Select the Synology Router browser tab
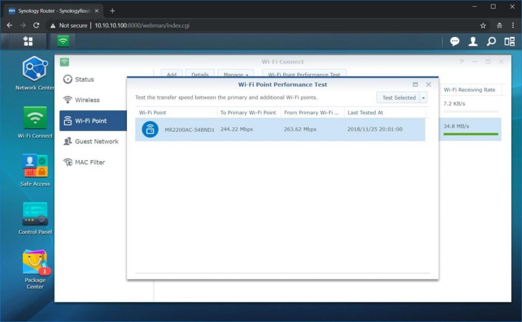The width and height of the screenshot is (522, 322). [53, 11]
